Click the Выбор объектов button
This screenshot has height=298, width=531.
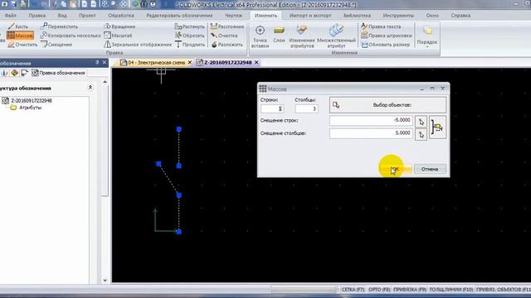[387, 105]
